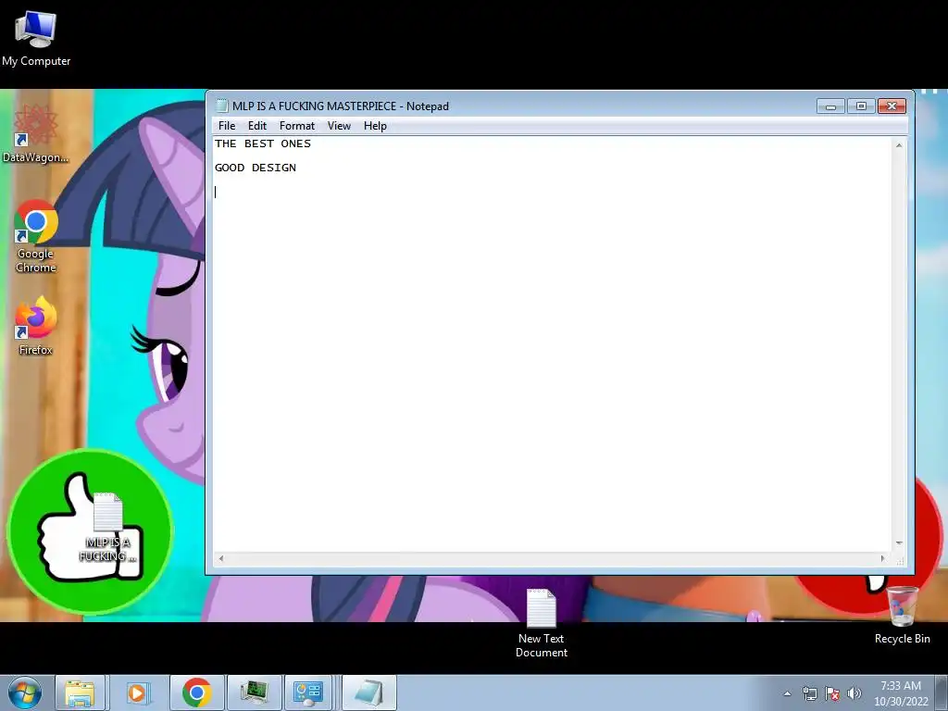Open the volume speaker tray icon
This screenshot has width=948, height=711.
click(x=854, y=693)
